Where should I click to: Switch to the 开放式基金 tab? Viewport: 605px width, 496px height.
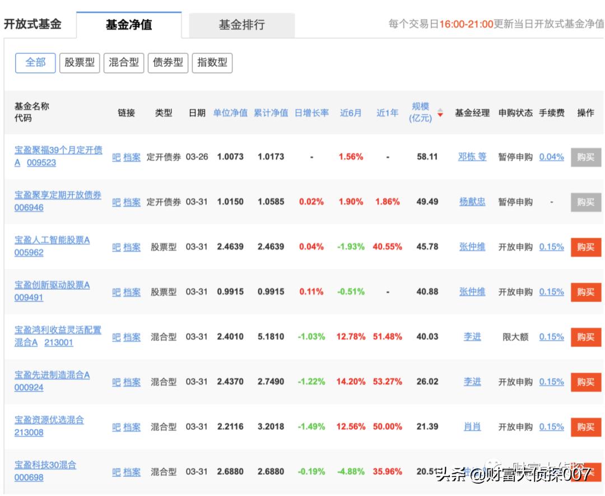34,25
